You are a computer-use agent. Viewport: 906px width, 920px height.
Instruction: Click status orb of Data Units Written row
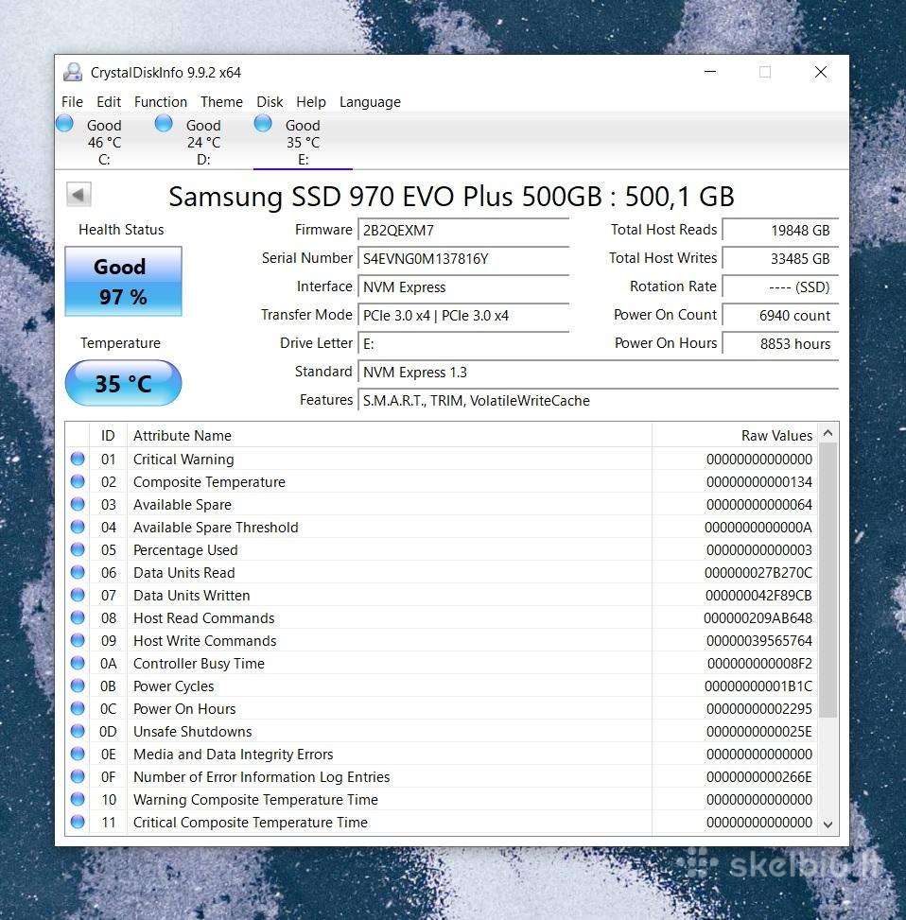pyautogui.click(x=78, y=595)
